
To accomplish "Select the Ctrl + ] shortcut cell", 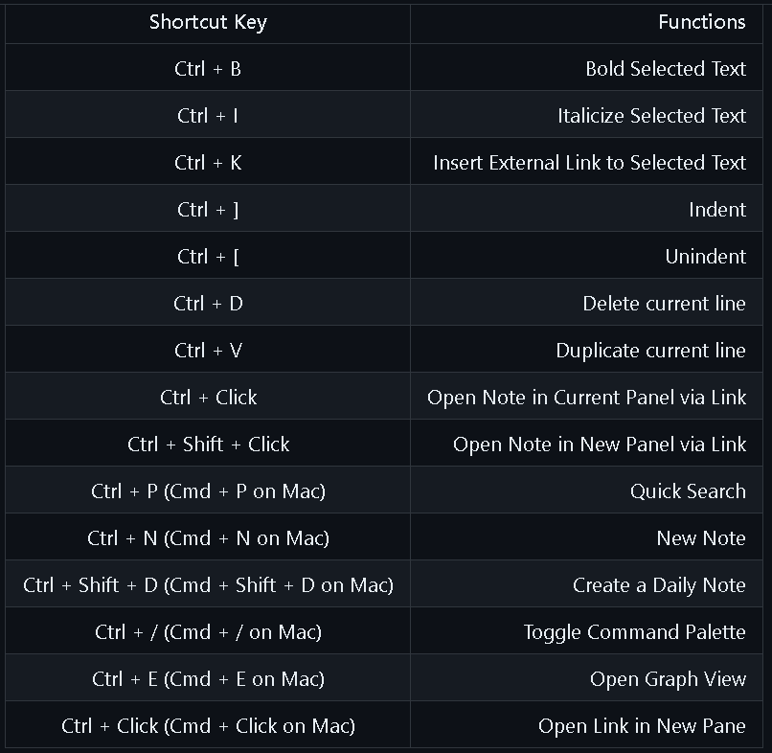I will click(x=208, y=209).
